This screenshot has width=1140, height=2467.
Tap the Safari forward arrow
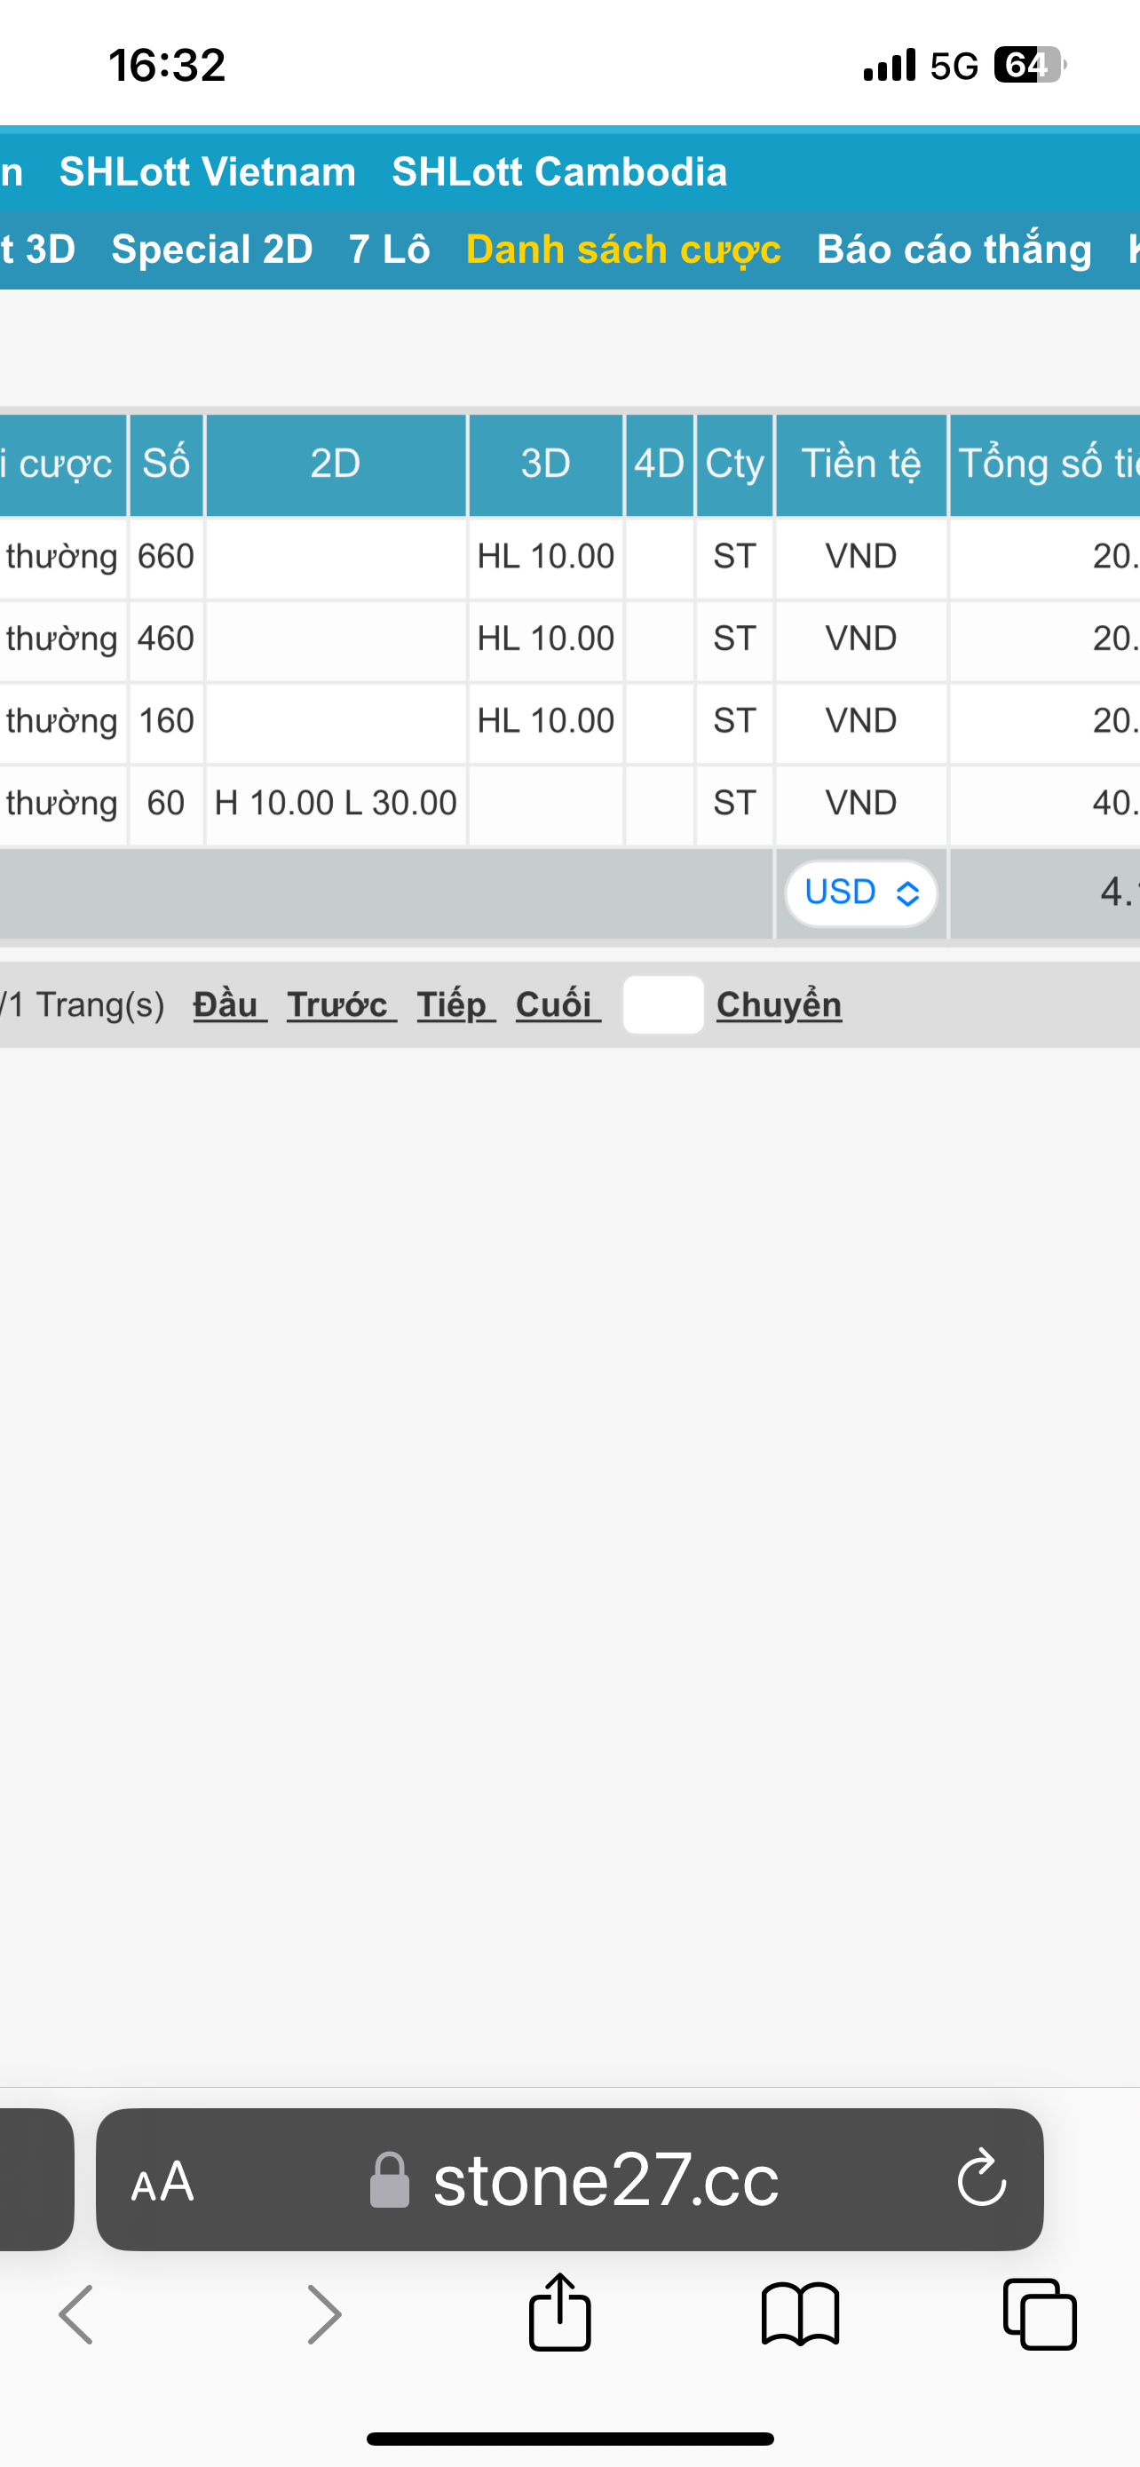[x=323, y=2315]
